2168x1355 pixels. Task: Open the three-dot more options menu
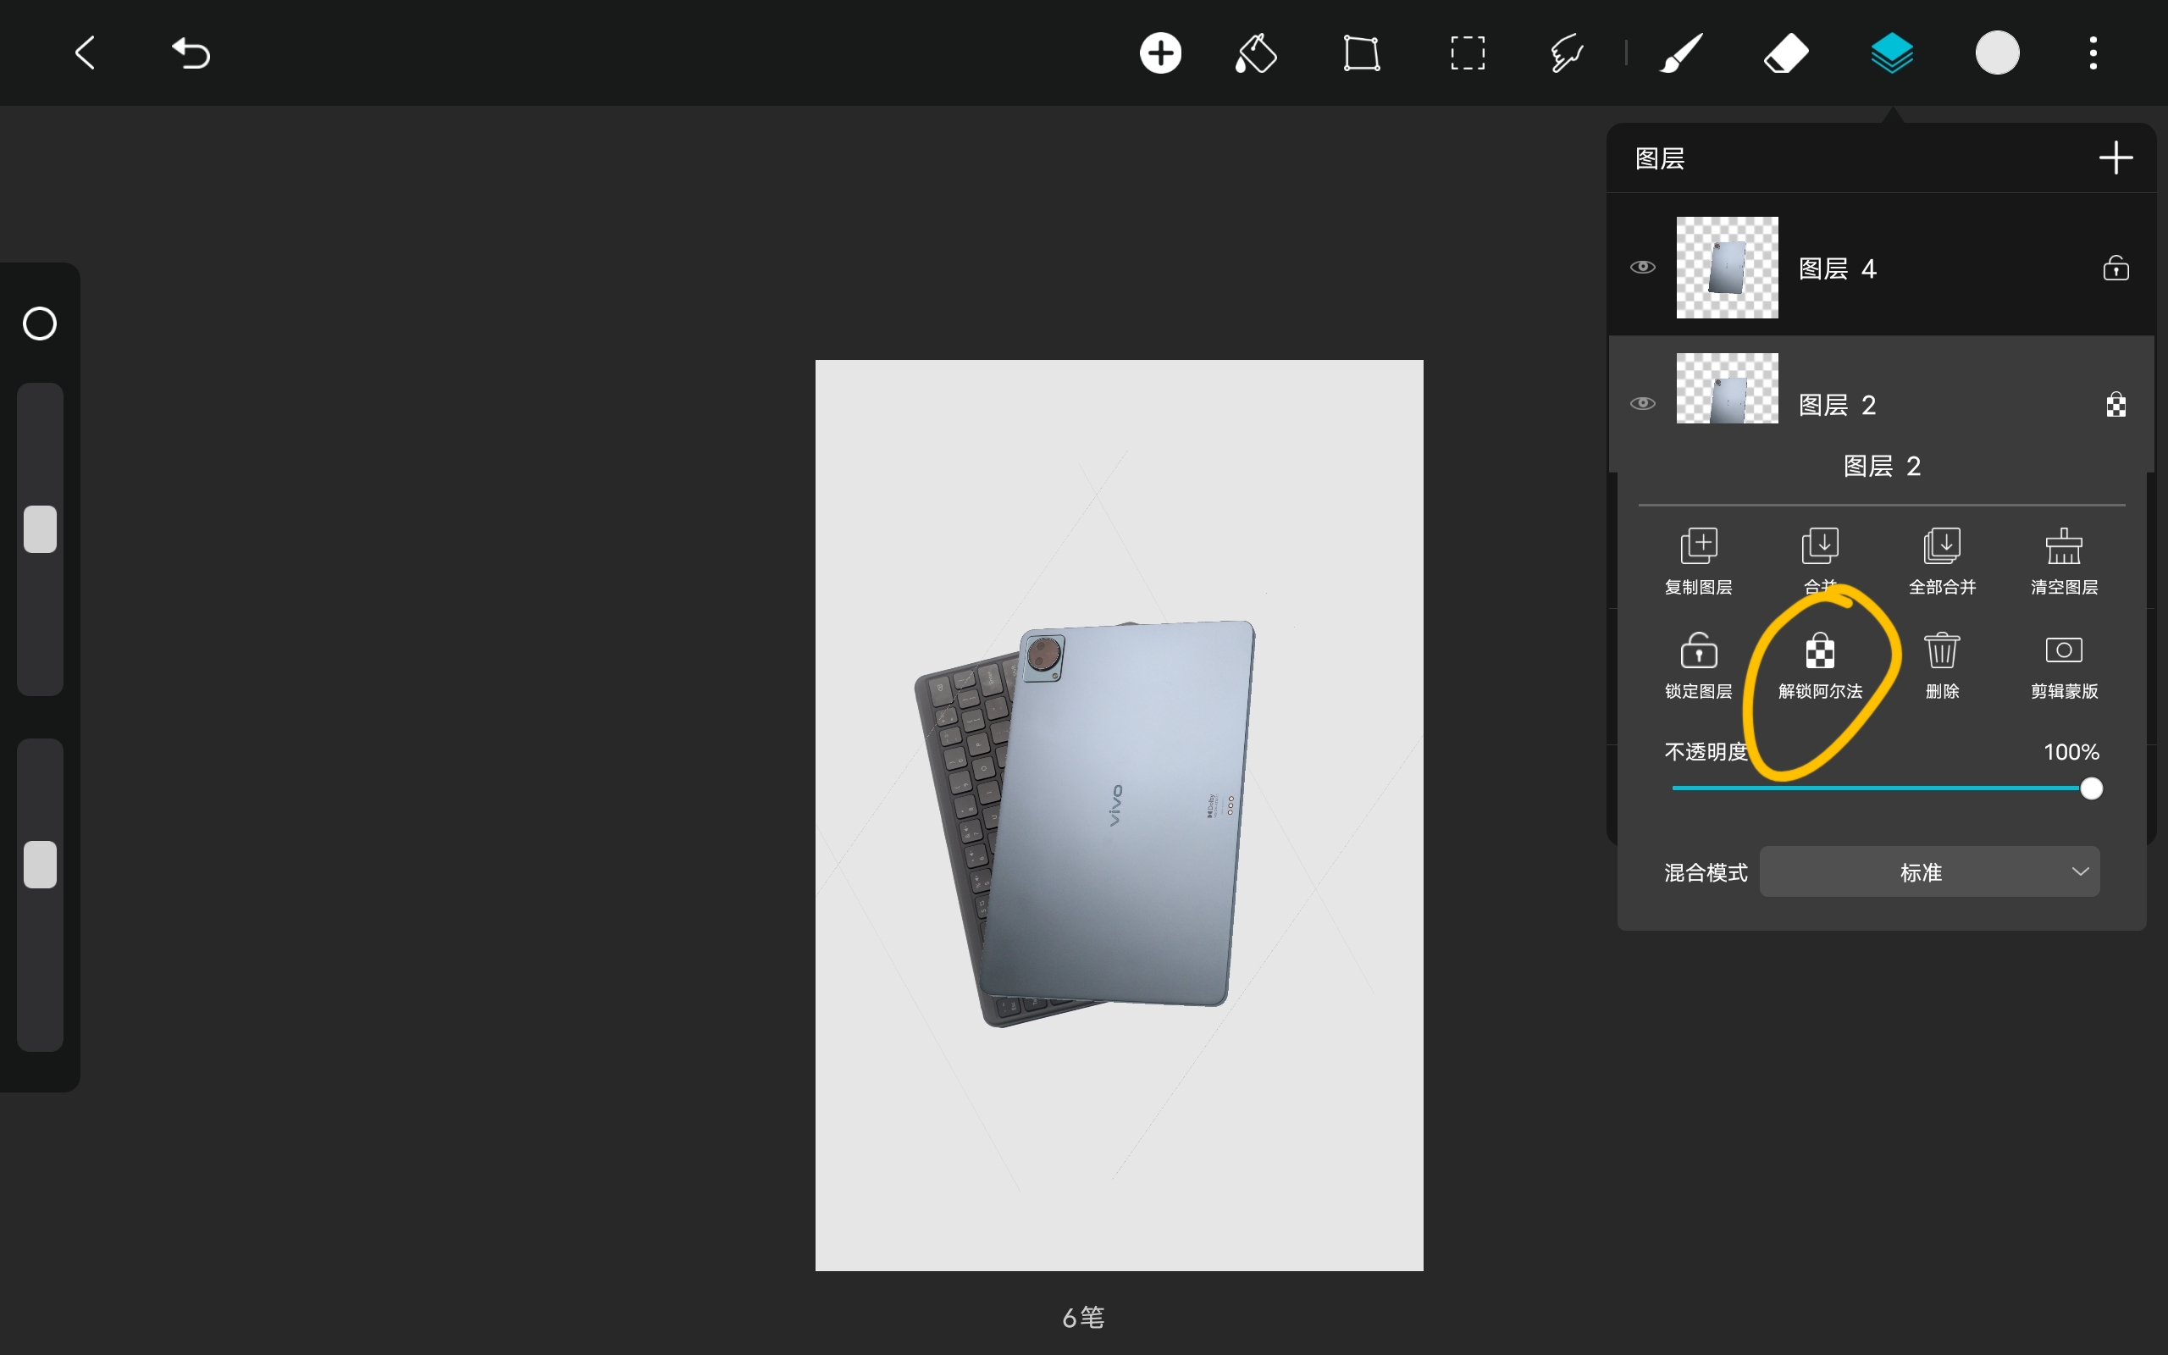pos(2093,53)
